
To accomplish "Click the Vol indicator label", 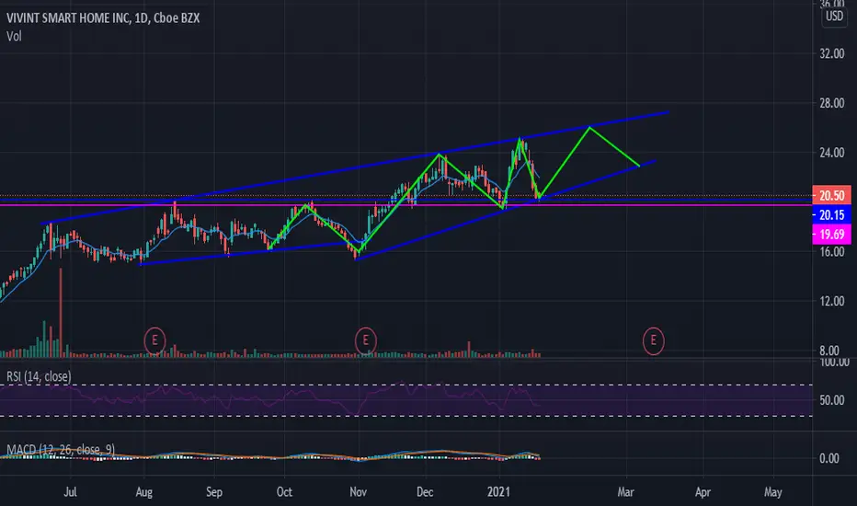I will [14, 37].
